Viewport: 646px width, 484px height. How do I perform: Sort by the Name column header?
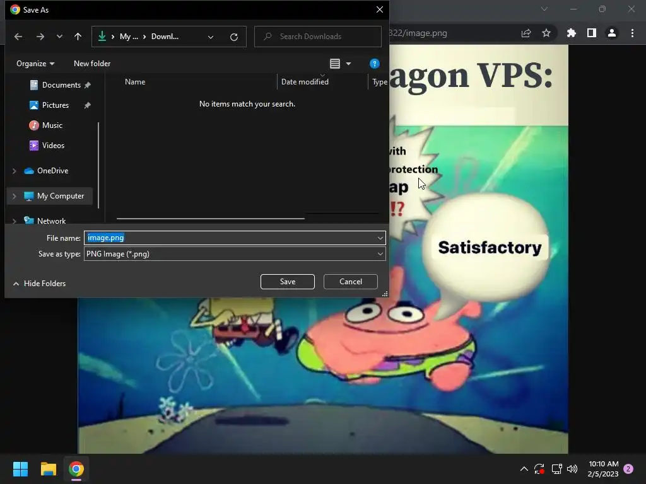135,82
